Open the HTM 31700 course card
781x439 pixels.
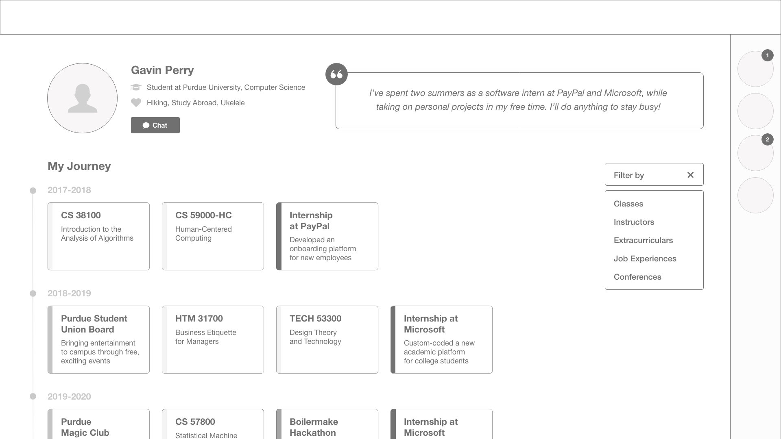tap(213, 339)
